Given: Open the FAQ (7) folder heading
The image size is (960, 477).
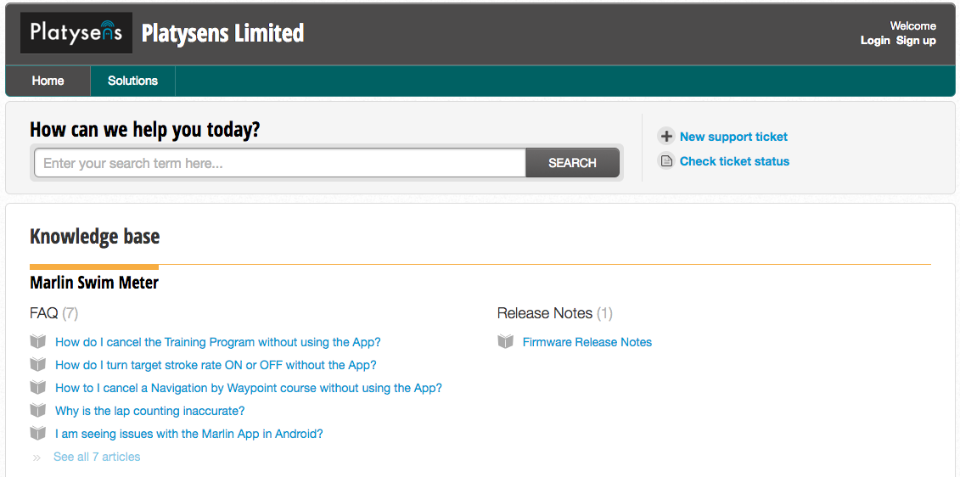Looking at the screenshot, I should click(53, 313).
